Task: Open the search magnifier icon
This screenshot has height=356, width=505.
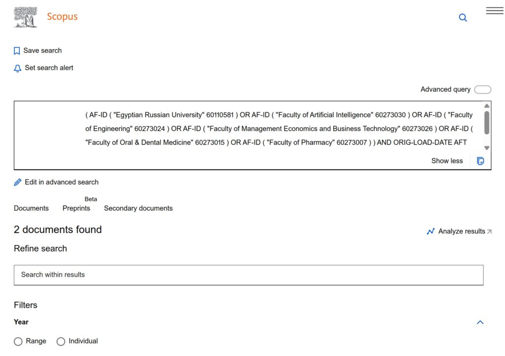Action: (463, 18)
